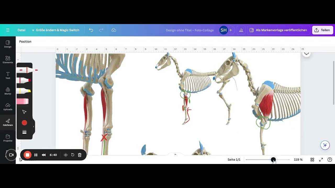Open the hamburger main menu
The image size is (335, 188).
[8, 30]
